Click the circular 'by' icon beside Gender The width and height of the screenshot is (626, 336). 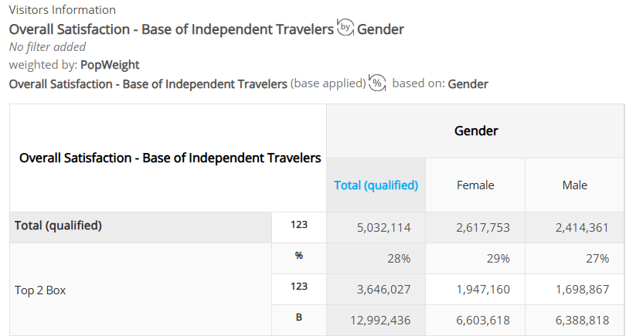point(345,28)
